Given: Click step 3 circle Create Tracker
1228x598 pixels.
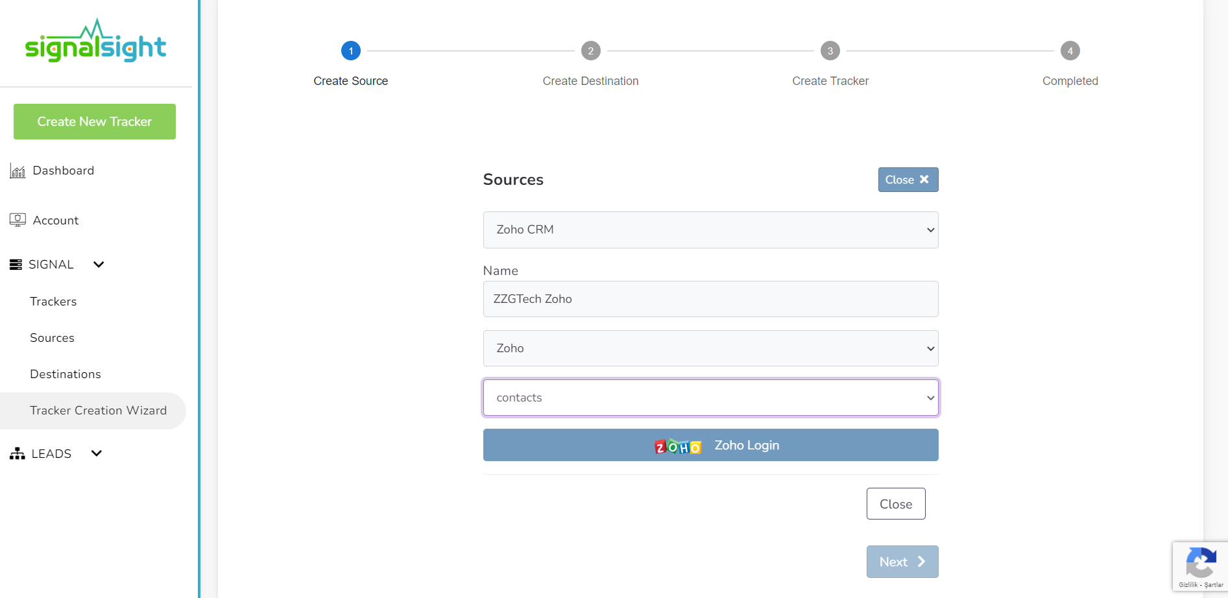Looking at the screenshot, I should (x=830, y=51).
